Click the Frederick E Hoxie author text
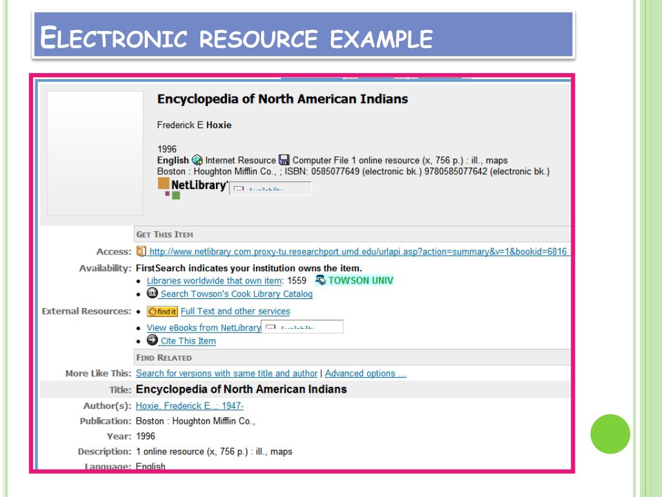Screen dimensions: 662x497 (x=194, y=125)
